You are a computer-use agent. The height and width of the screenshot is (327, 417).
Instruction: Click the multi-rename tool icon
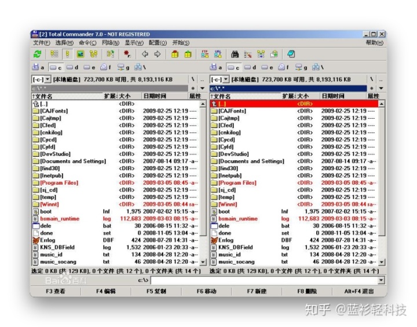pos(248,54)
